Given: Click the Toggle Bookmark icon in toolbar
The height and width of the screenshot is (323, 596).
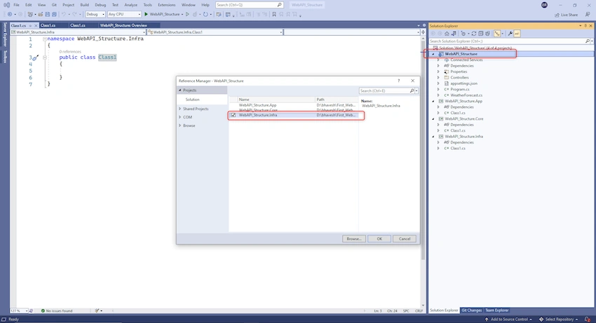Looking at the screenshot, I should pyautogui.click(x=274, y=15).
